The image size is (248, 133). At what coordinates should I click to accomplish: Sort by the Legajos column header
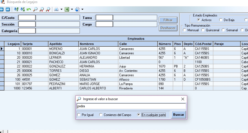13,44
